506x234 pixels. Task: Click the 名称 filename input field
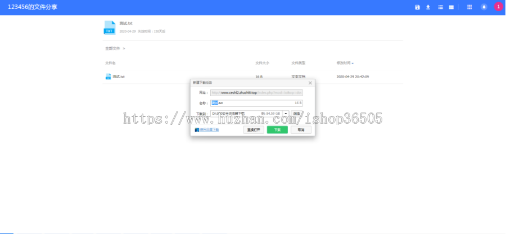256,103
